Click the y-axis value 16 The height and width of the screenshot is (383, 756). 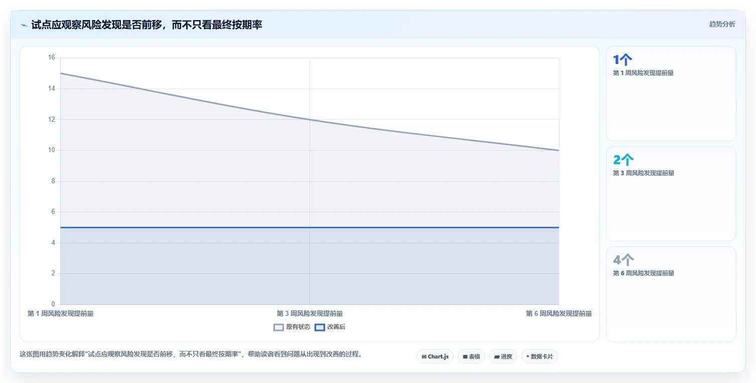click(x=52, y=58)
